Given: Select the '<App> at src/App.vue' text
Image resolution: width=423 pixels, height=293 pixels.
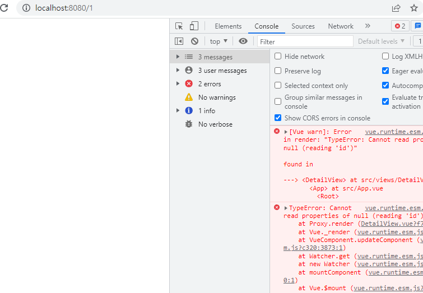Looking at the screenshot, I should click(x=346, y=188).
